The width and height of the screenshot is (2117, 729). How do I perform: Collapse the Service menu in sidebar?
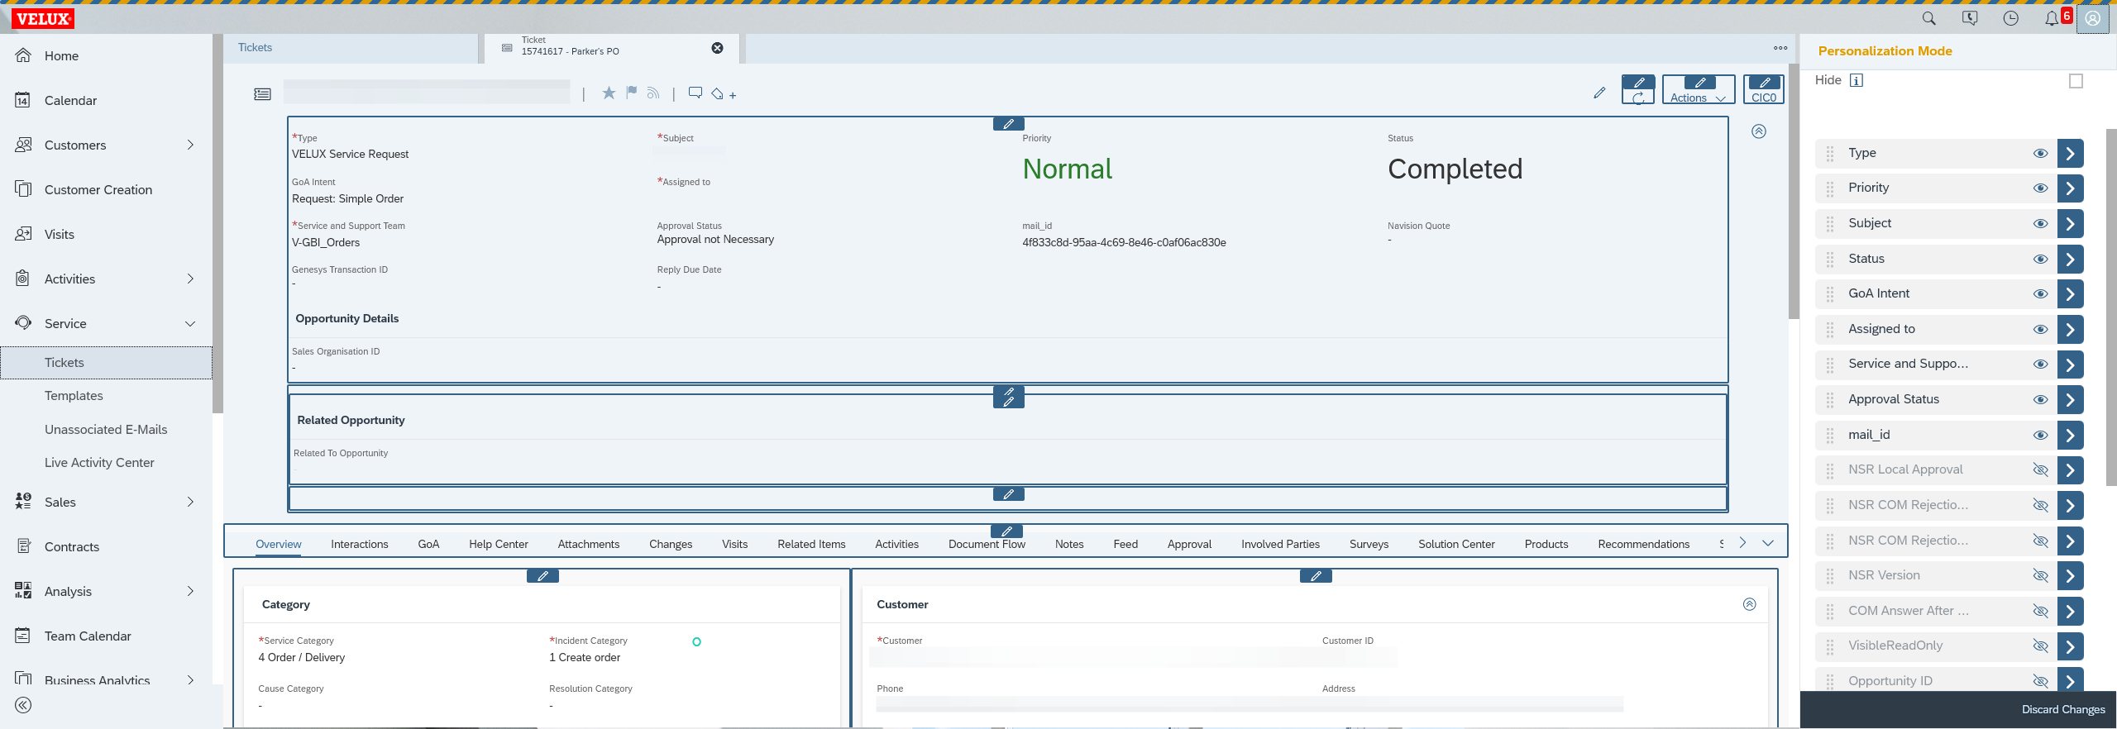[x=190, y=323]
